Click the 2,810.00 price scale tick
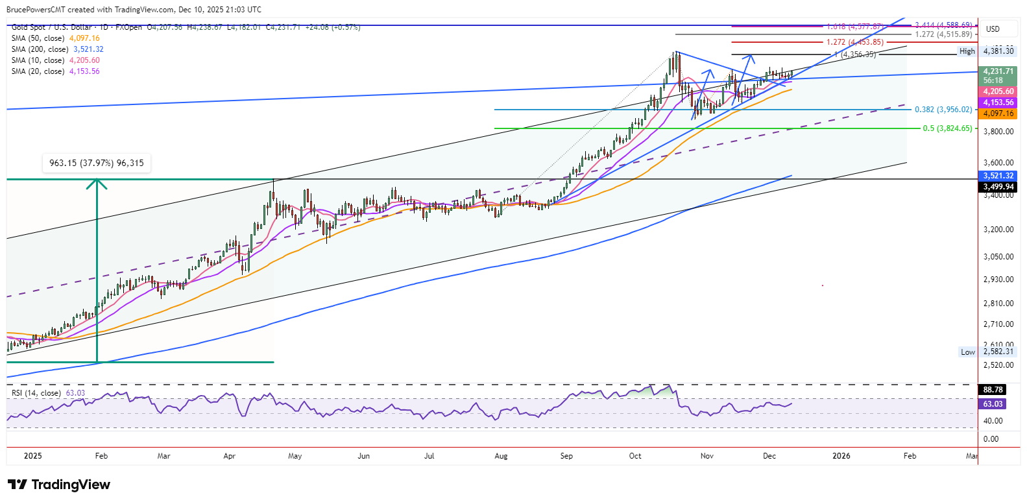The image size is (1027, 504). (x=998, y=304)
